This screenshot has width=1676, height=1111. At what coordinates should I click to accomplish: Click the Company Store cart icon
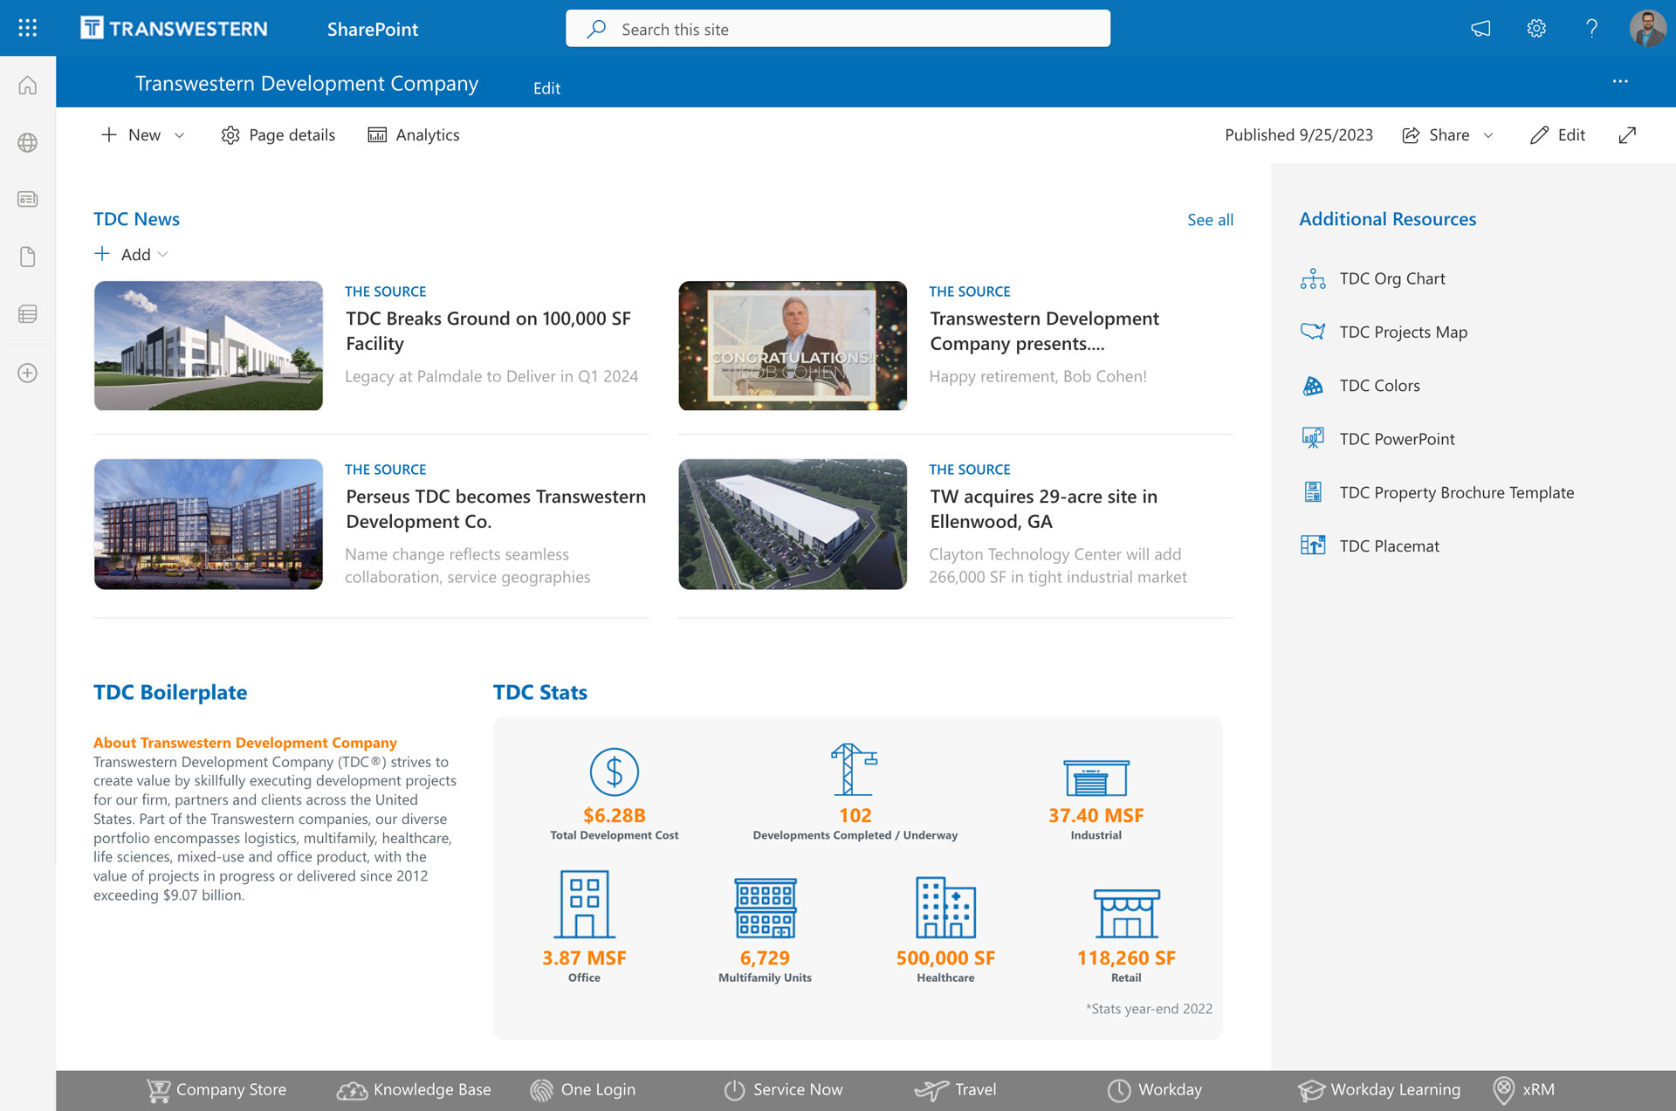(x=158, y=1090)
